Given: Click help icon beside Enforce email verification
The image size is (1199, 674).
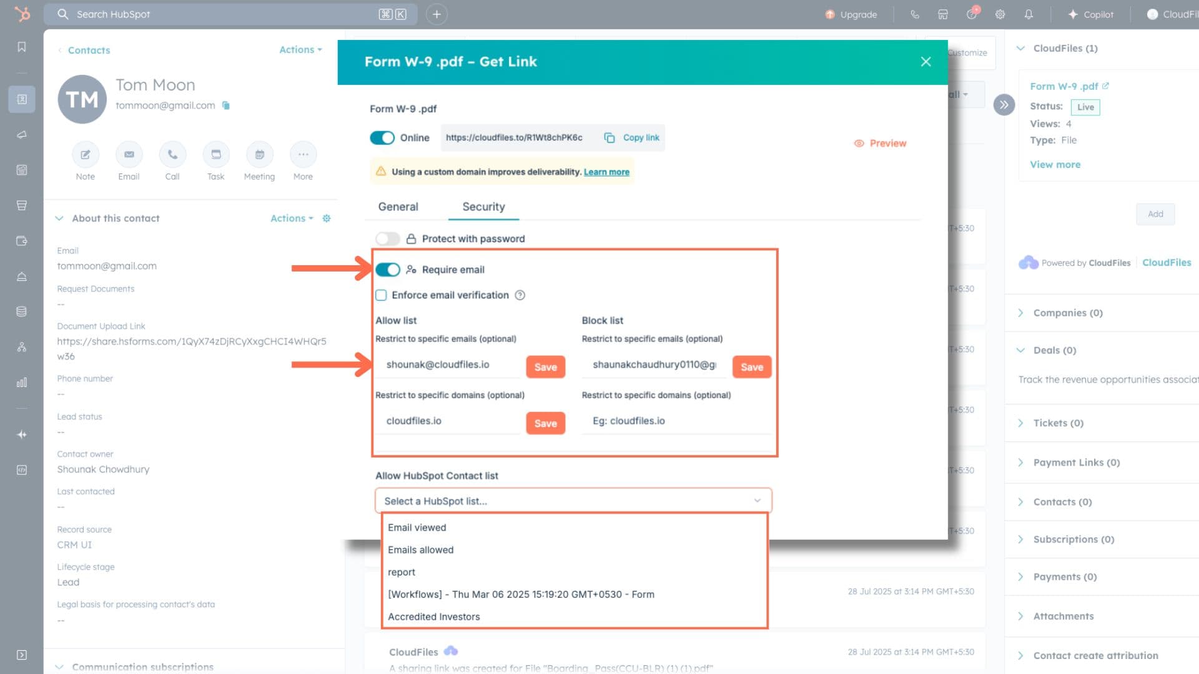Looking at the screenshot, I should click(x=520, y=295).
